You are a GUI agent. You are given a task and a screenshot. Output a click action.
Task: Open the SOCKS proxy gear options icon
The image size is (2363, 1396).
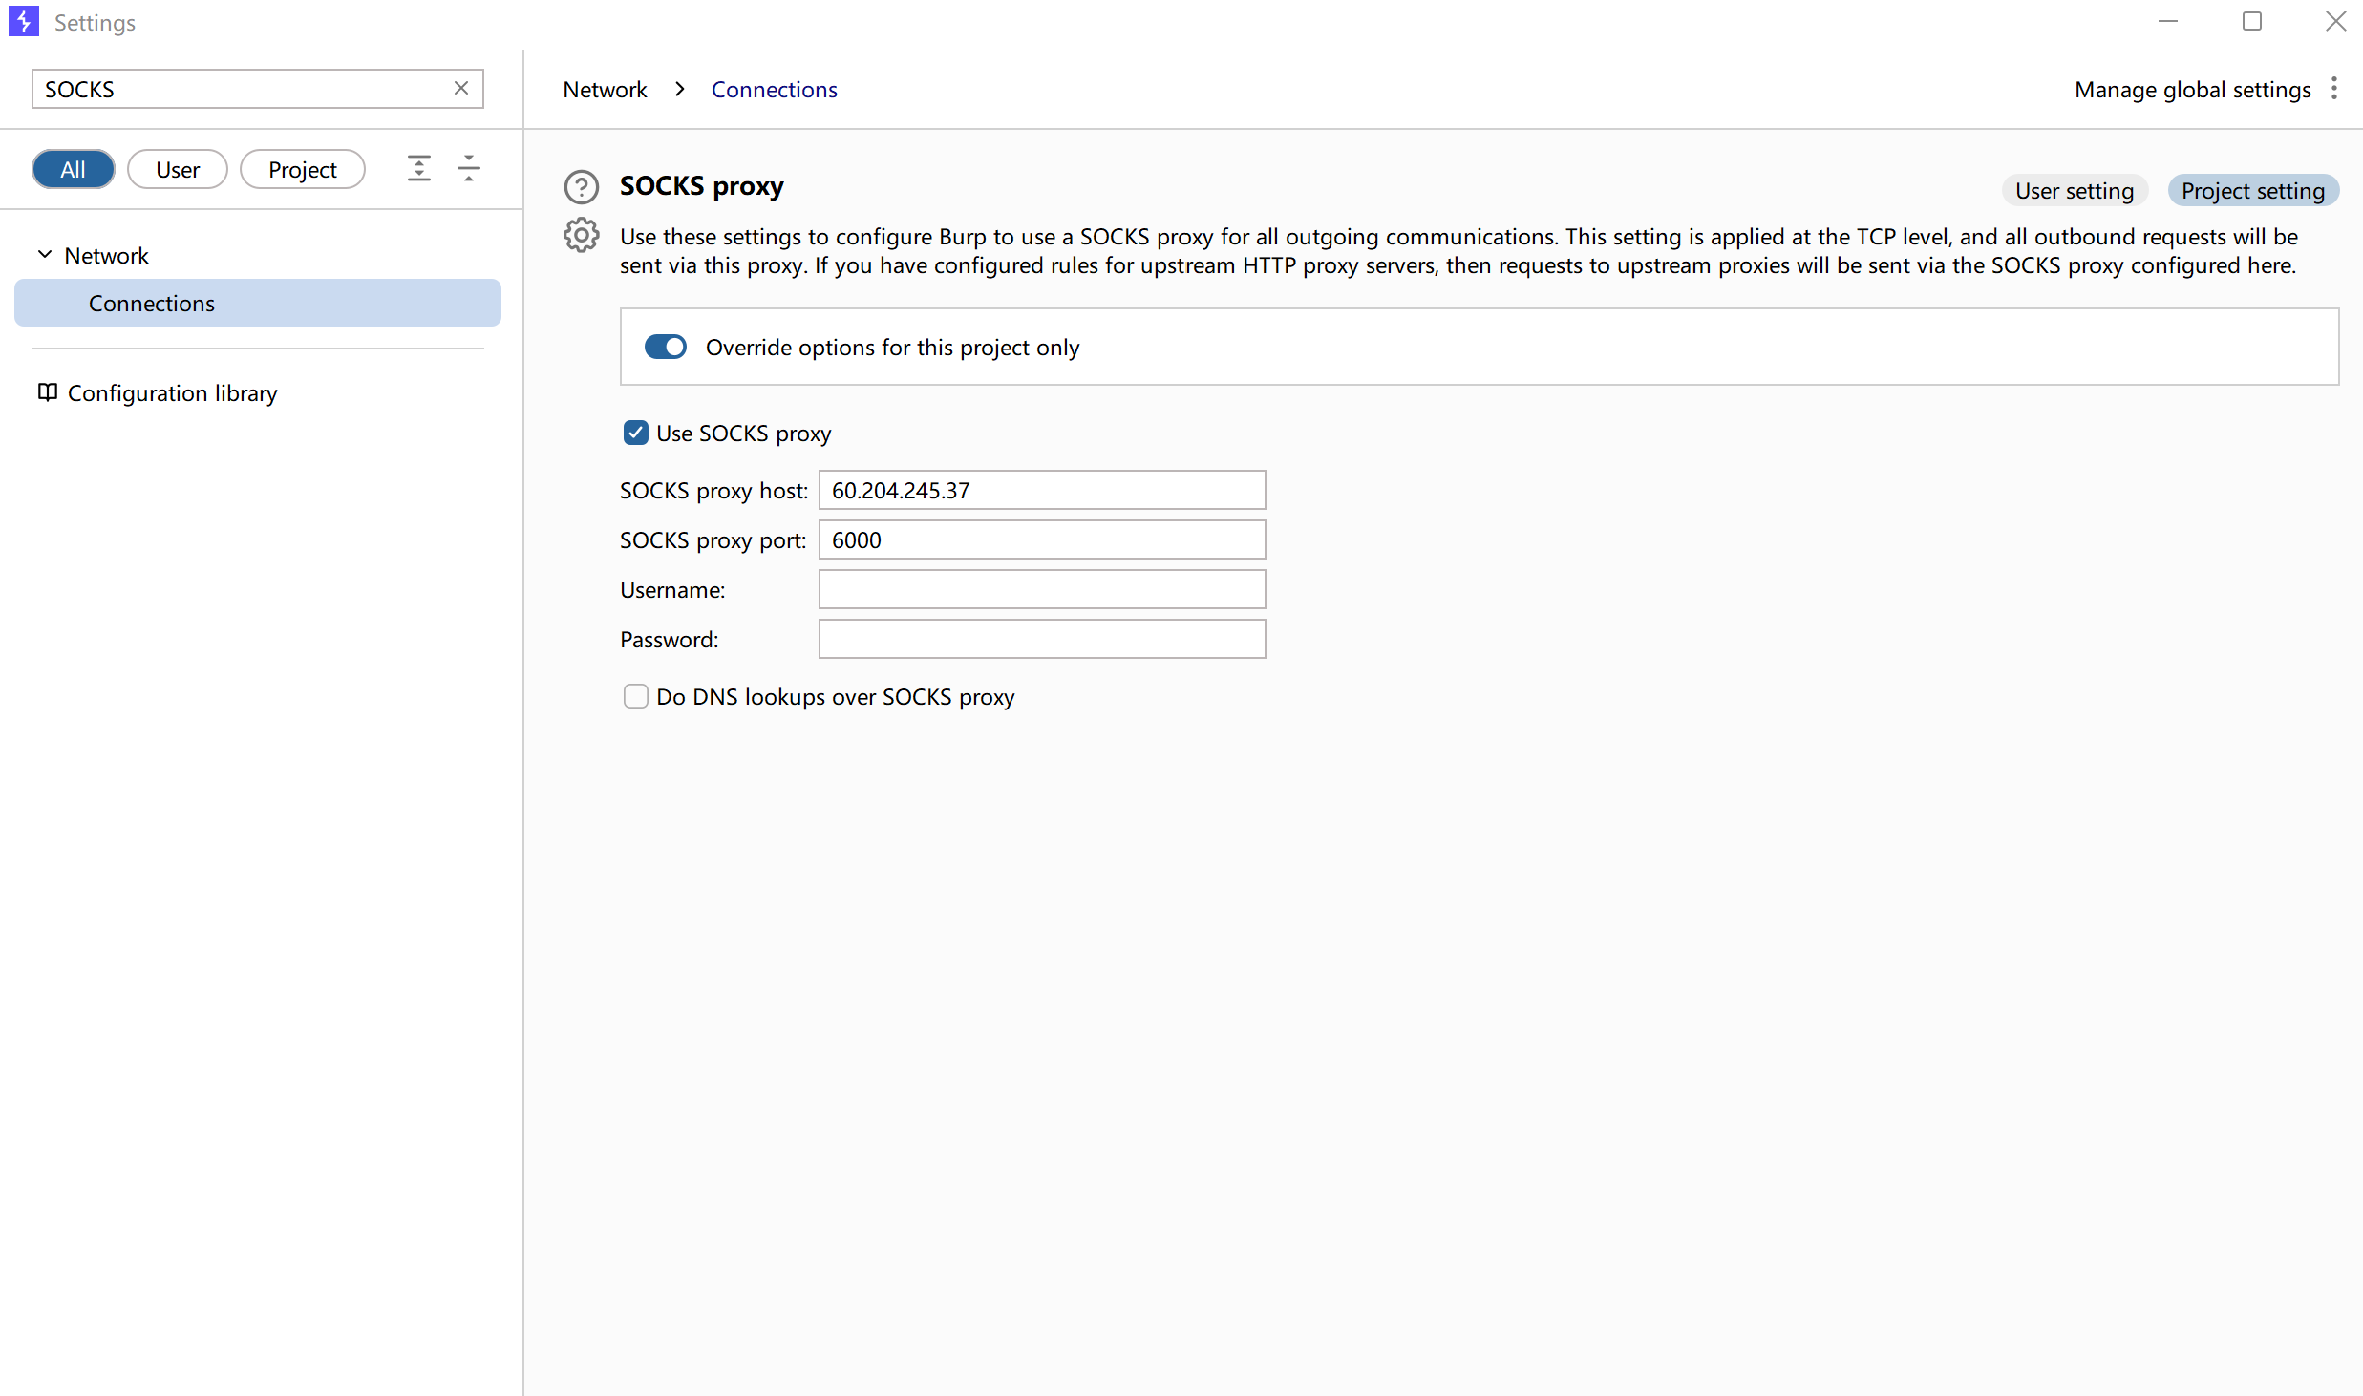(x=581, y=235)
